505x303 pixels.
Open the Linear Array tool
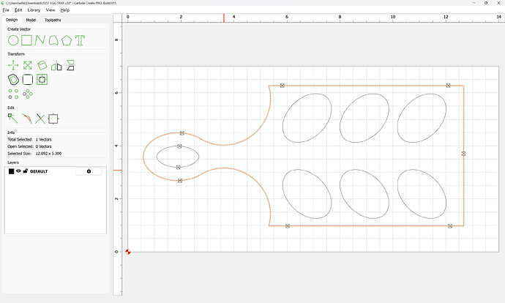click(x=13, y=94)
